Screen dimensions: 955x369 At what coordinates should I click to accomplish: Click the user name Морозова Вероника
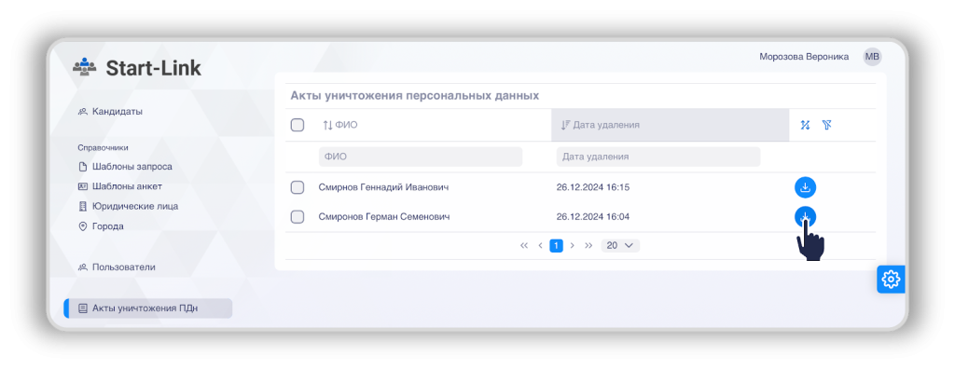coord(804,57)
